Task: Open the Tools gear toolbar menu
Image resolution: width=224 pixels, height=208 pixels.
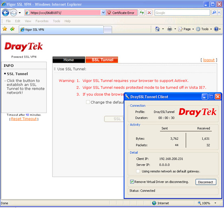Action: (x=204, y=29)
